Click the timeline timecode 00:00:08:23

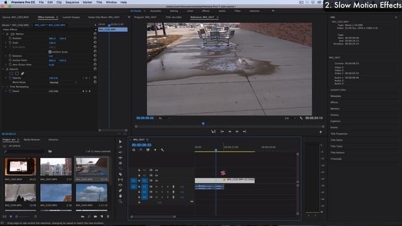(141, 145)
